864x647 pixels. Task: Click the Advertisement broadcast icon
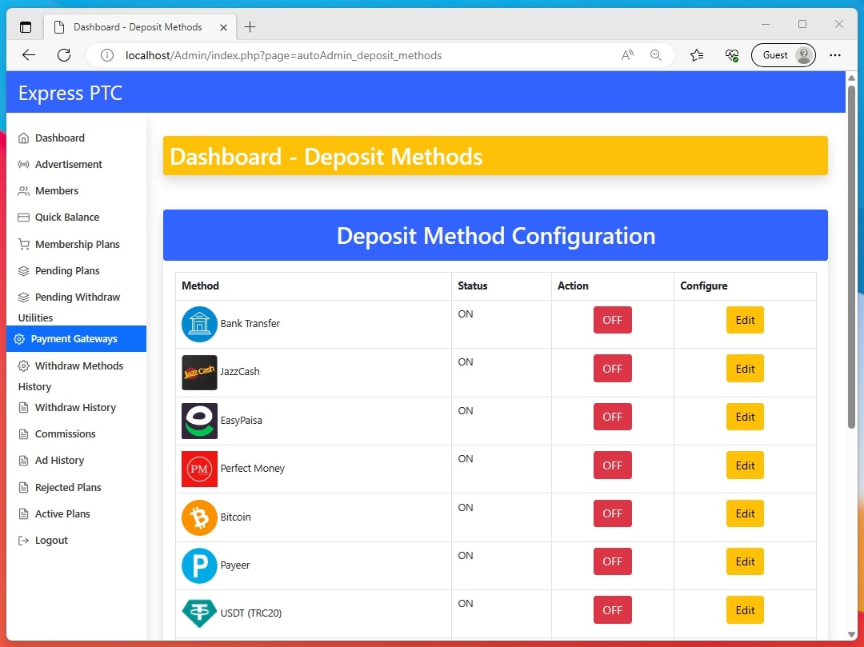(23, 165)
